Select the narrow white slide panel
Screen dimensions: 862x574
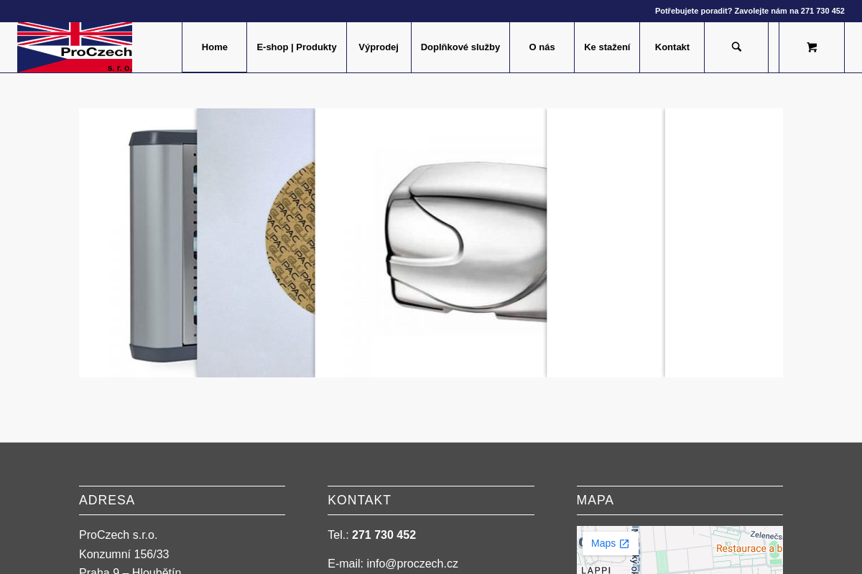coord(606,243)
